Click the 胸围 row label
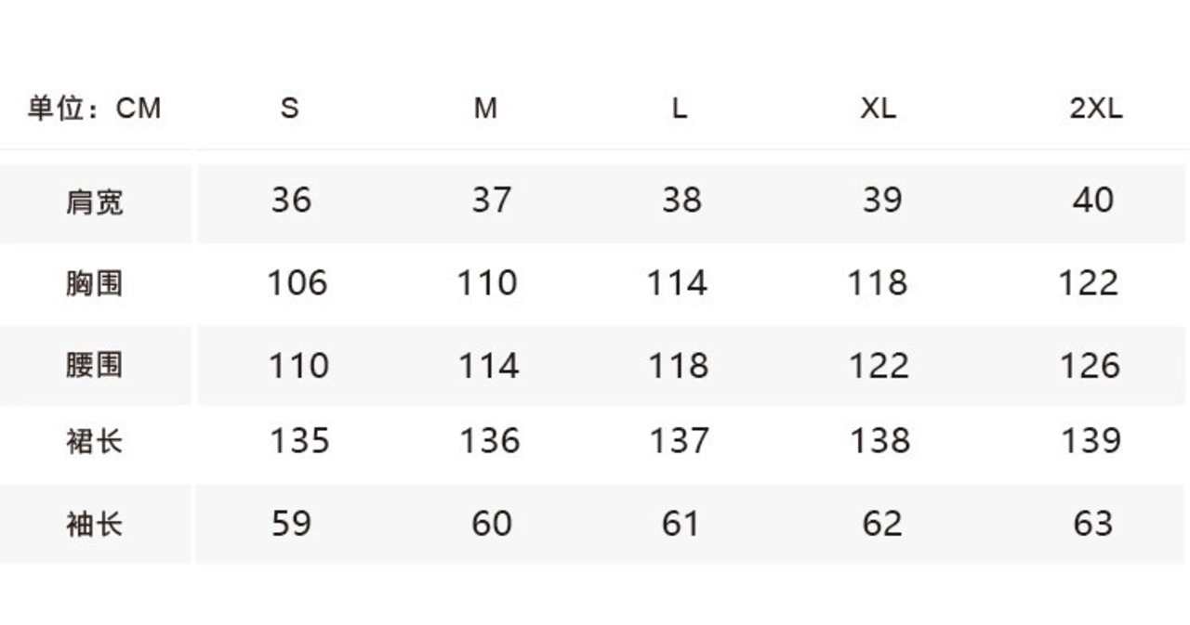The image size is (1190, 625). pos(94,283)
